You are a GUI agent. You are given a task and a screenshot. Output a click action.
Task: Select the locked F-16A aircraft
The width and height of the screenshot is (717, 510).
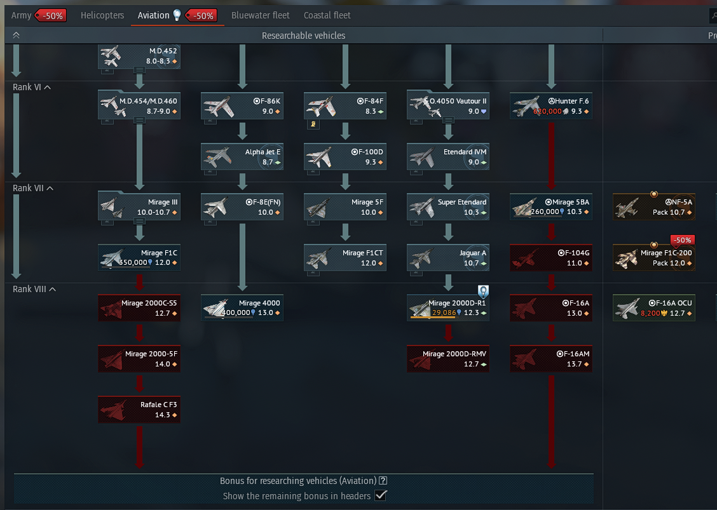551,307
